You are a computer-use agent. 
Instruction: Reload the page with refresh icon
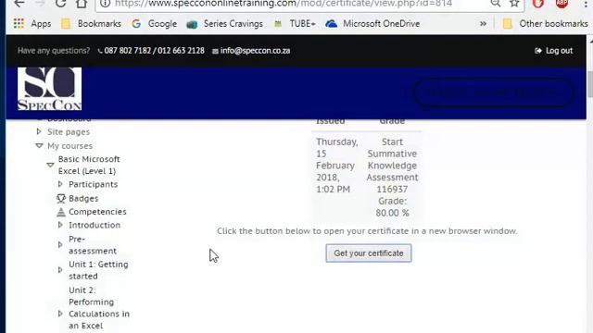click(60, 4)
